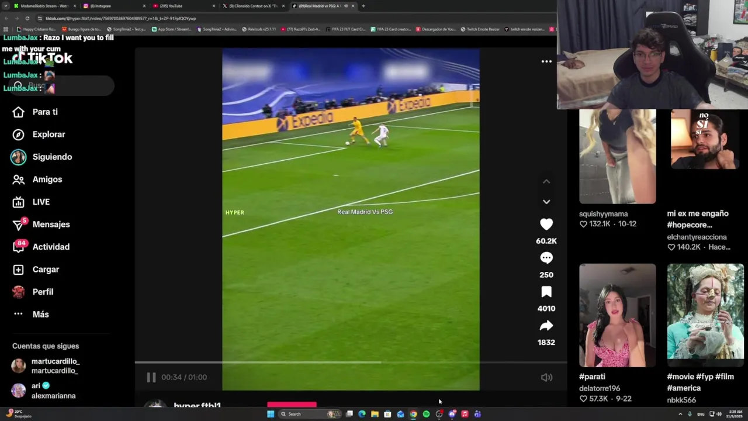Open elchantyreacciona video thumbnail

pos(705,139)
